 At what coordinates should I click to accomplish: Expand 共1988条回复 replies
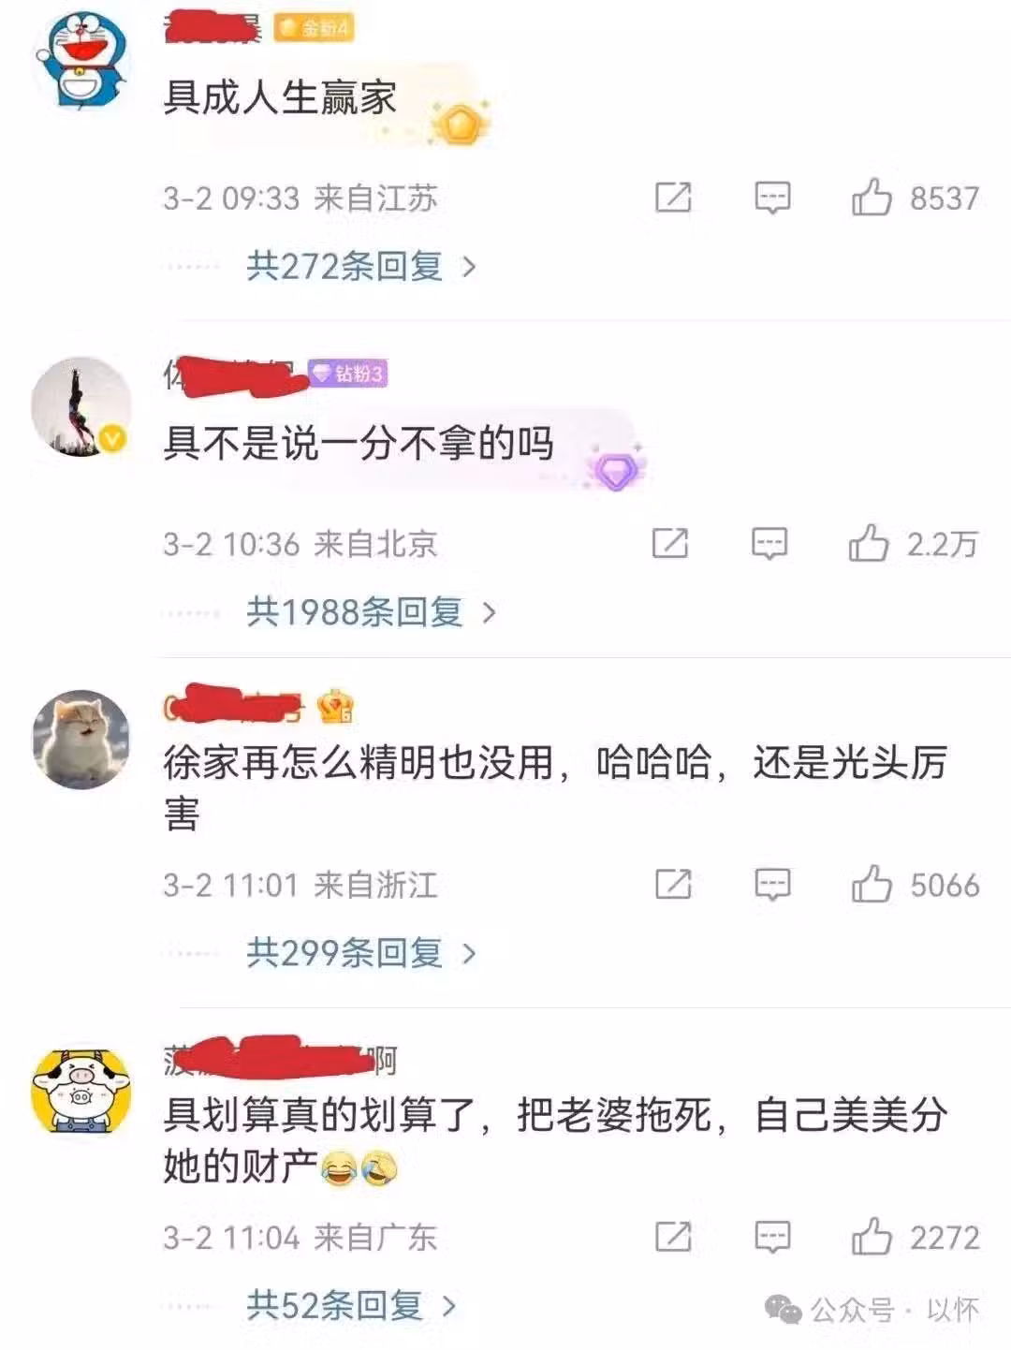point(371,612)
